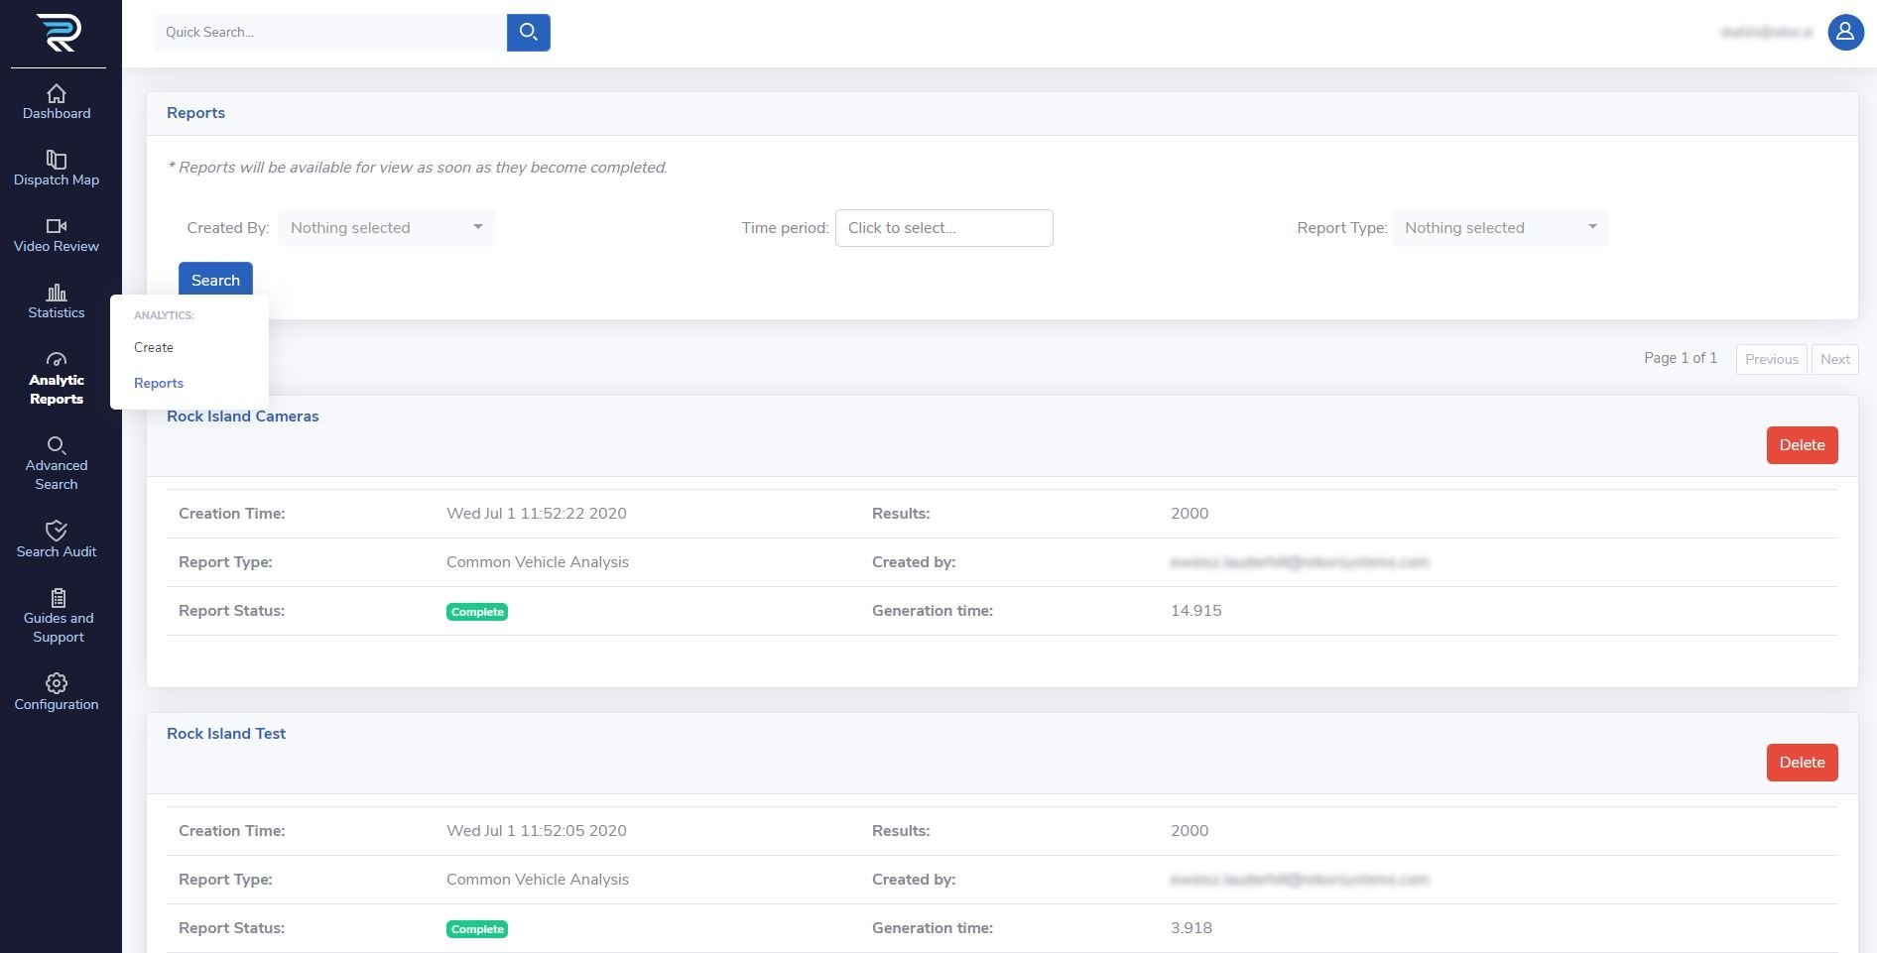Click the magnifier quick search button
The image size is (1877, 953).
(528, 33)
